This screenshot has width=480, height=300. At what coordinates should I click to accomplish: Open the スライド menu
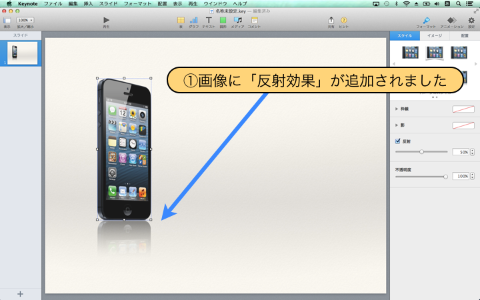click(109, 4)
